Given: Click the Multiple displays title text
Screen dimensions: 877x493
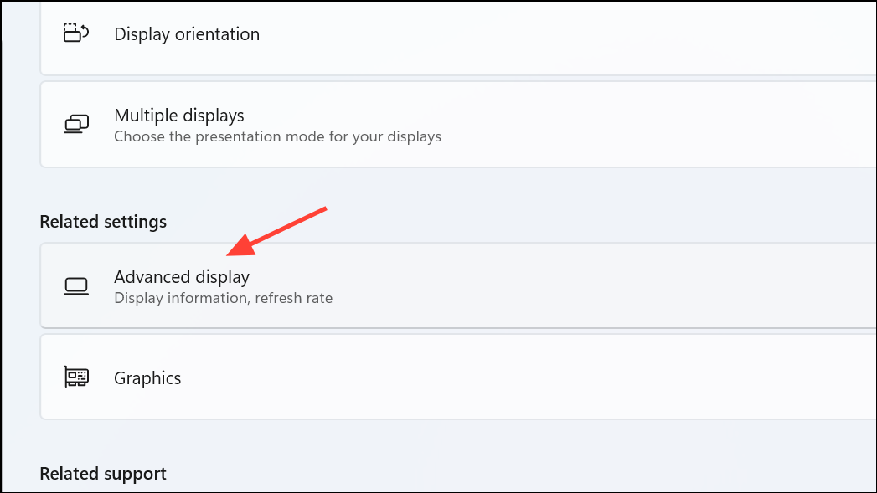Looking at the screenshot, I should [x=178, y=115].
